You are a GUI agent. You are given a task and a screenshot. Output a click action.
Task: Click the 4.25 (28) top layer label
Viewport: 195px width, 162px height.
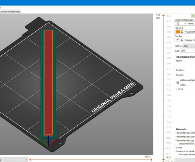(x=158, y=16)
